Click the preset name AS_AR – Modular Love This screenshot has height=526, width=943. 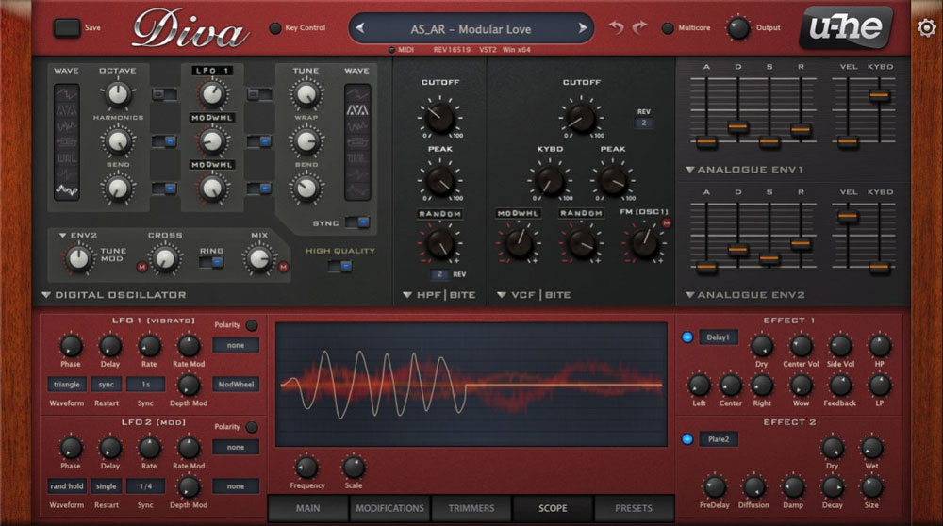[471, 29]
